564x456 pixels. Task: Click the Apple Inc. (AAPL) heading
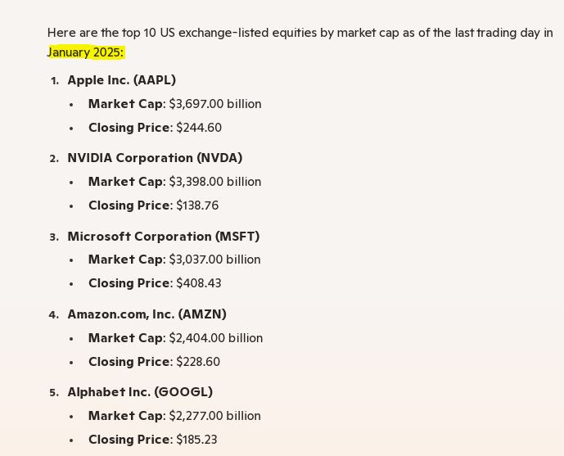121,80
